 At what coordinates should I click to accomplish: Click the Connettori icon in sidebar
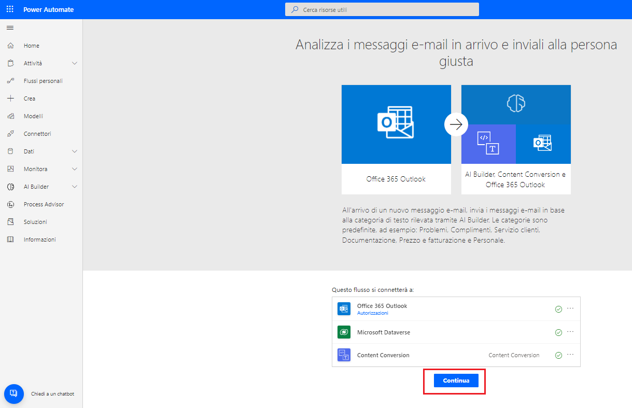[x=10, y=134]
